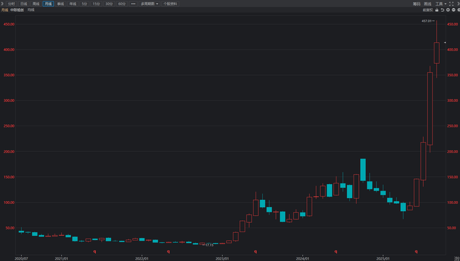Toggle the 画线 drawing mode

point(428,4)
